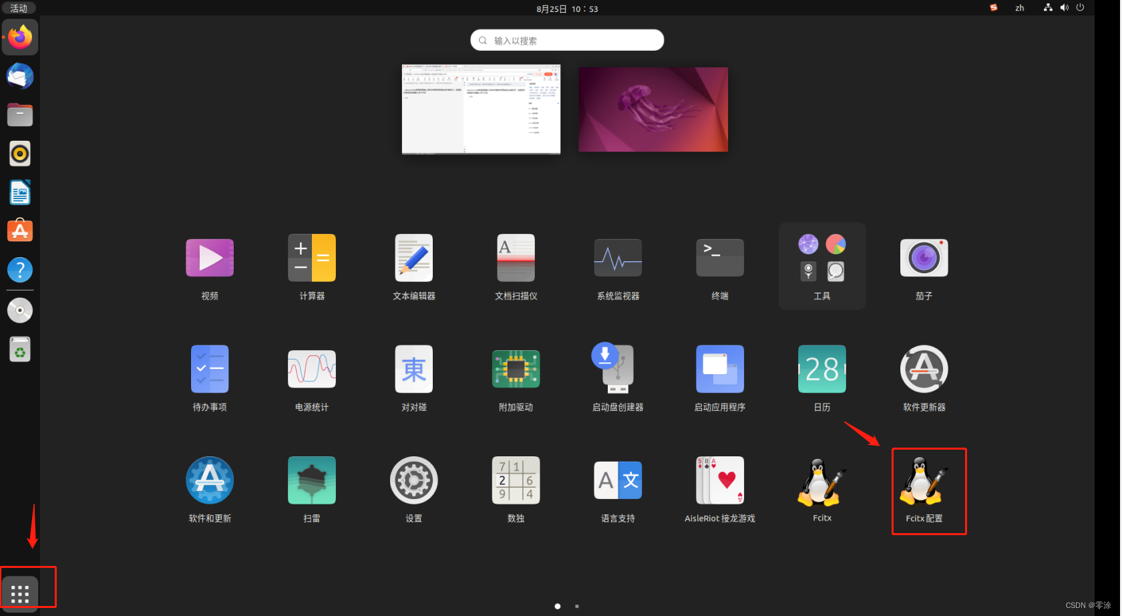Open Ubuntu Software from the dock

(20, 231)
